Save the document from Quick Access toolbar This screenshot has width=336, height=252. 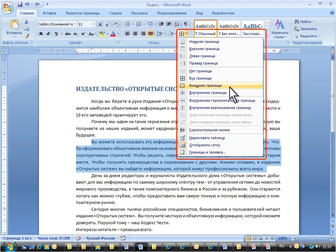coord(20,4)
